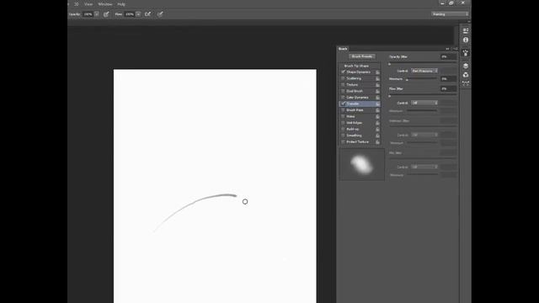Select Brush Tip Shape in brush settings list
539x303 pixels.
pyautogui.click(x=356, y=66)
